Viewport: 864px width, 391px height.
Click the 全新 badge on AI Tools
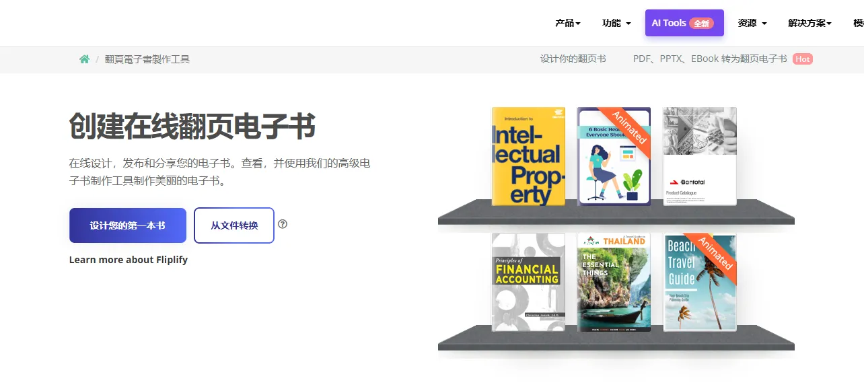point(701,24)
